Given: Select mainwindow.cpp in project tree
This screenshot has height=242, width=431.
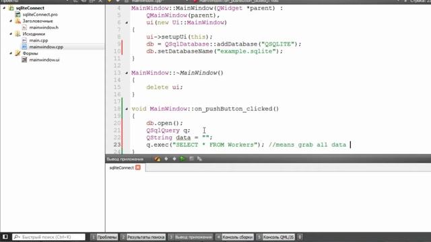Looking at the screenshot, I should point(46,47).
